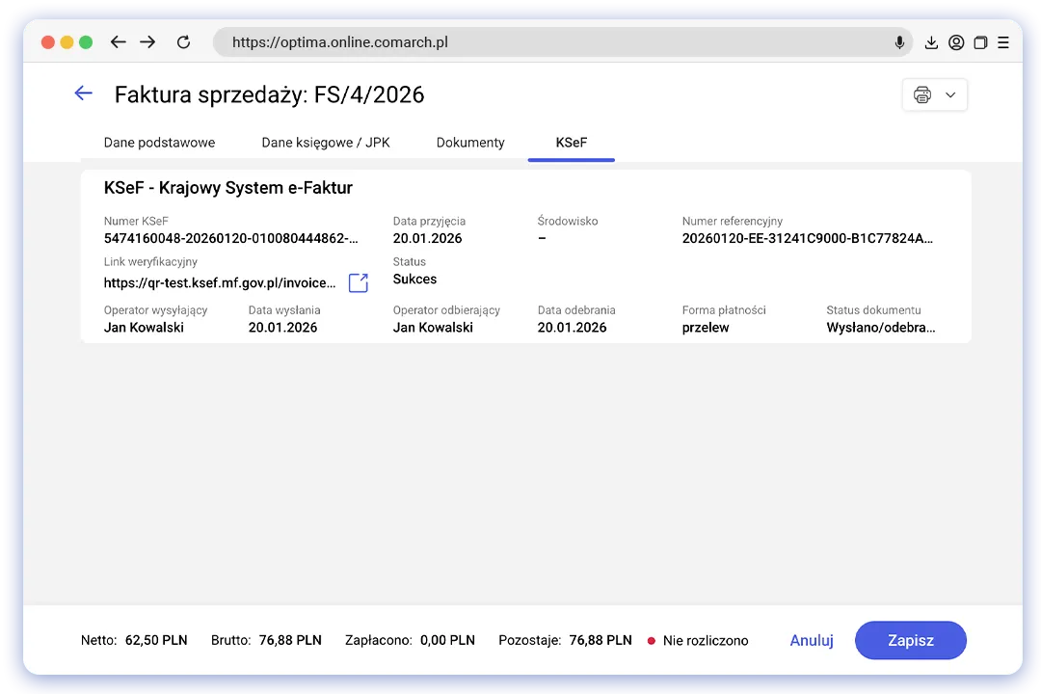This screenshot has width=1041, height=694.
Task: Open the Dane księgowe / JPK tab
Action: [x=325, y=143]
